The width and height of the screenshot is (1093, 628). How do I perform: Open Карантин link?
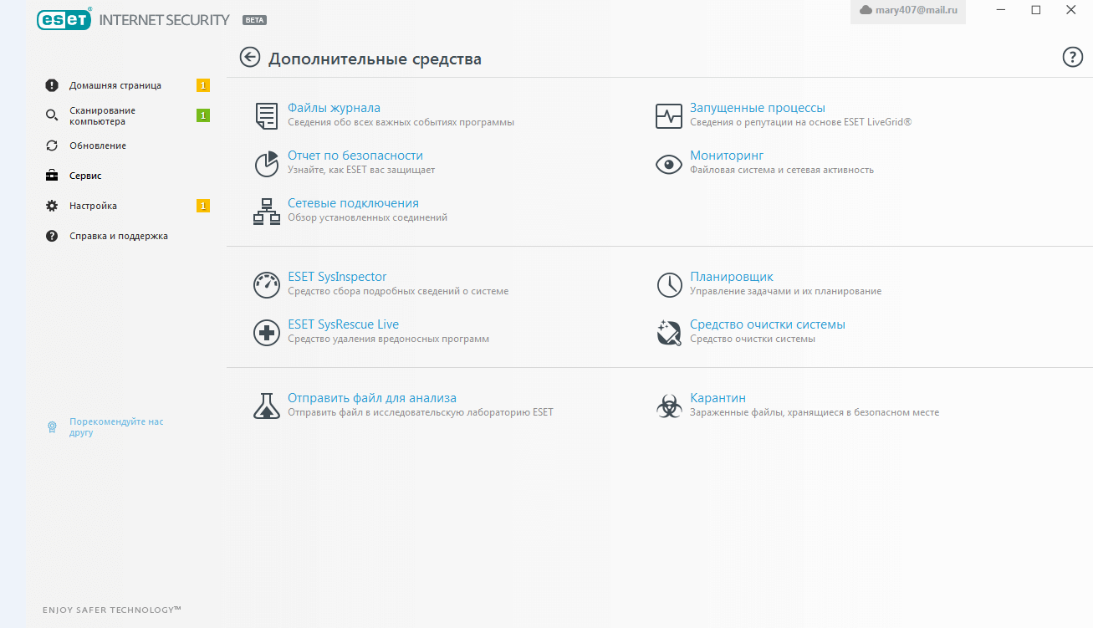(718, 398)
